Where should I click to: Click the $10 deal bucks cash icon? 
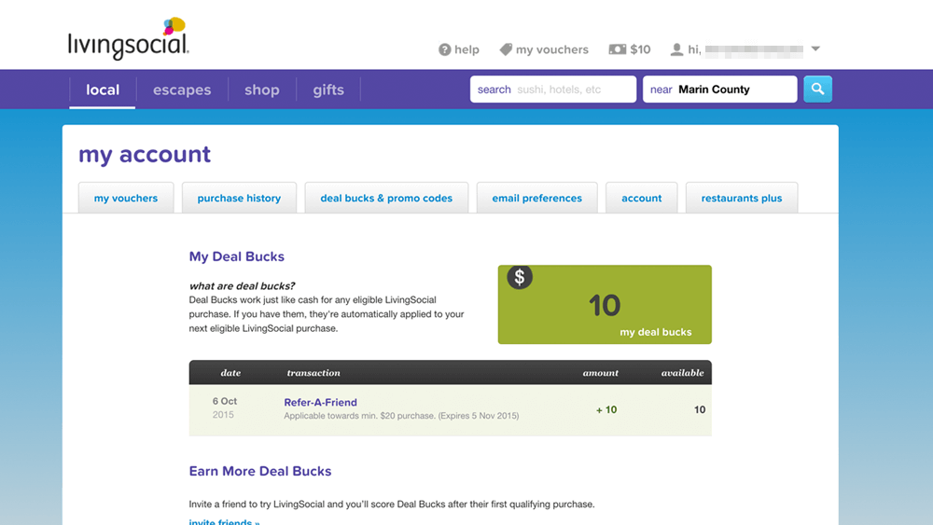617,49
